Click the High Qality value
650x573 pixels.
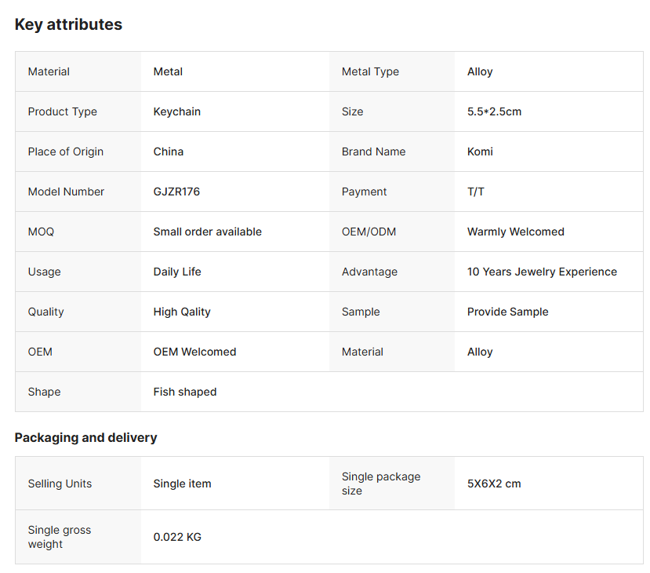182,312
